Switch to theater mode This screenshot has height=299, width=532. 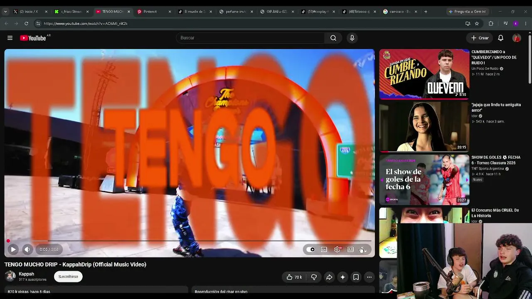click(x=350, y=249)
